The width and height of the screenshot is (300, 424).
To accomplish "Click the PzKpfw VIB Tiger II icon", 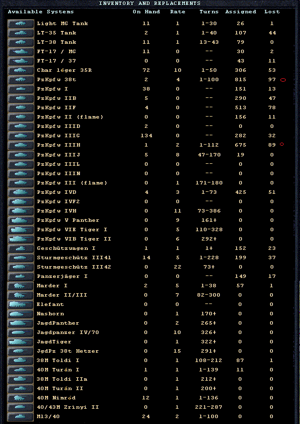I will point(21,240).
